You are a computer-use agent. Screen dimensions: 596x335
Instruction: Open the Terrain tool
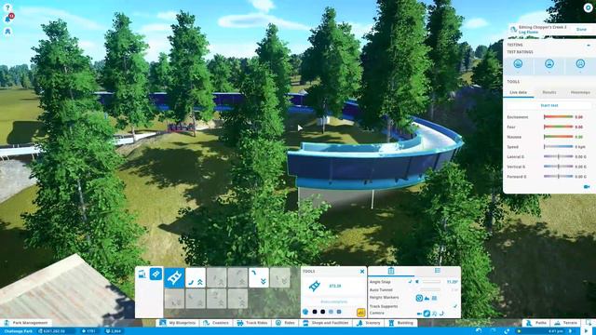[x=566, y=323]
